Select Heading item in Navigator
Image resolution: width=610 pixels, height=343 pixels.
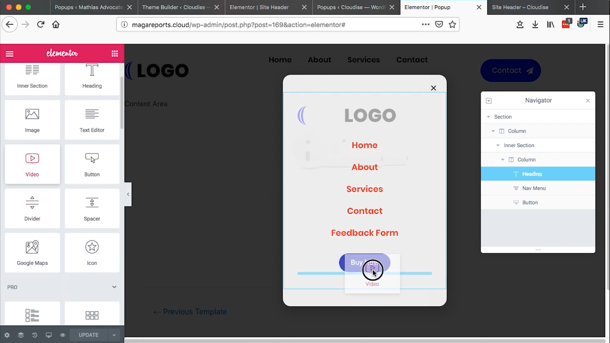click(538, 174)
